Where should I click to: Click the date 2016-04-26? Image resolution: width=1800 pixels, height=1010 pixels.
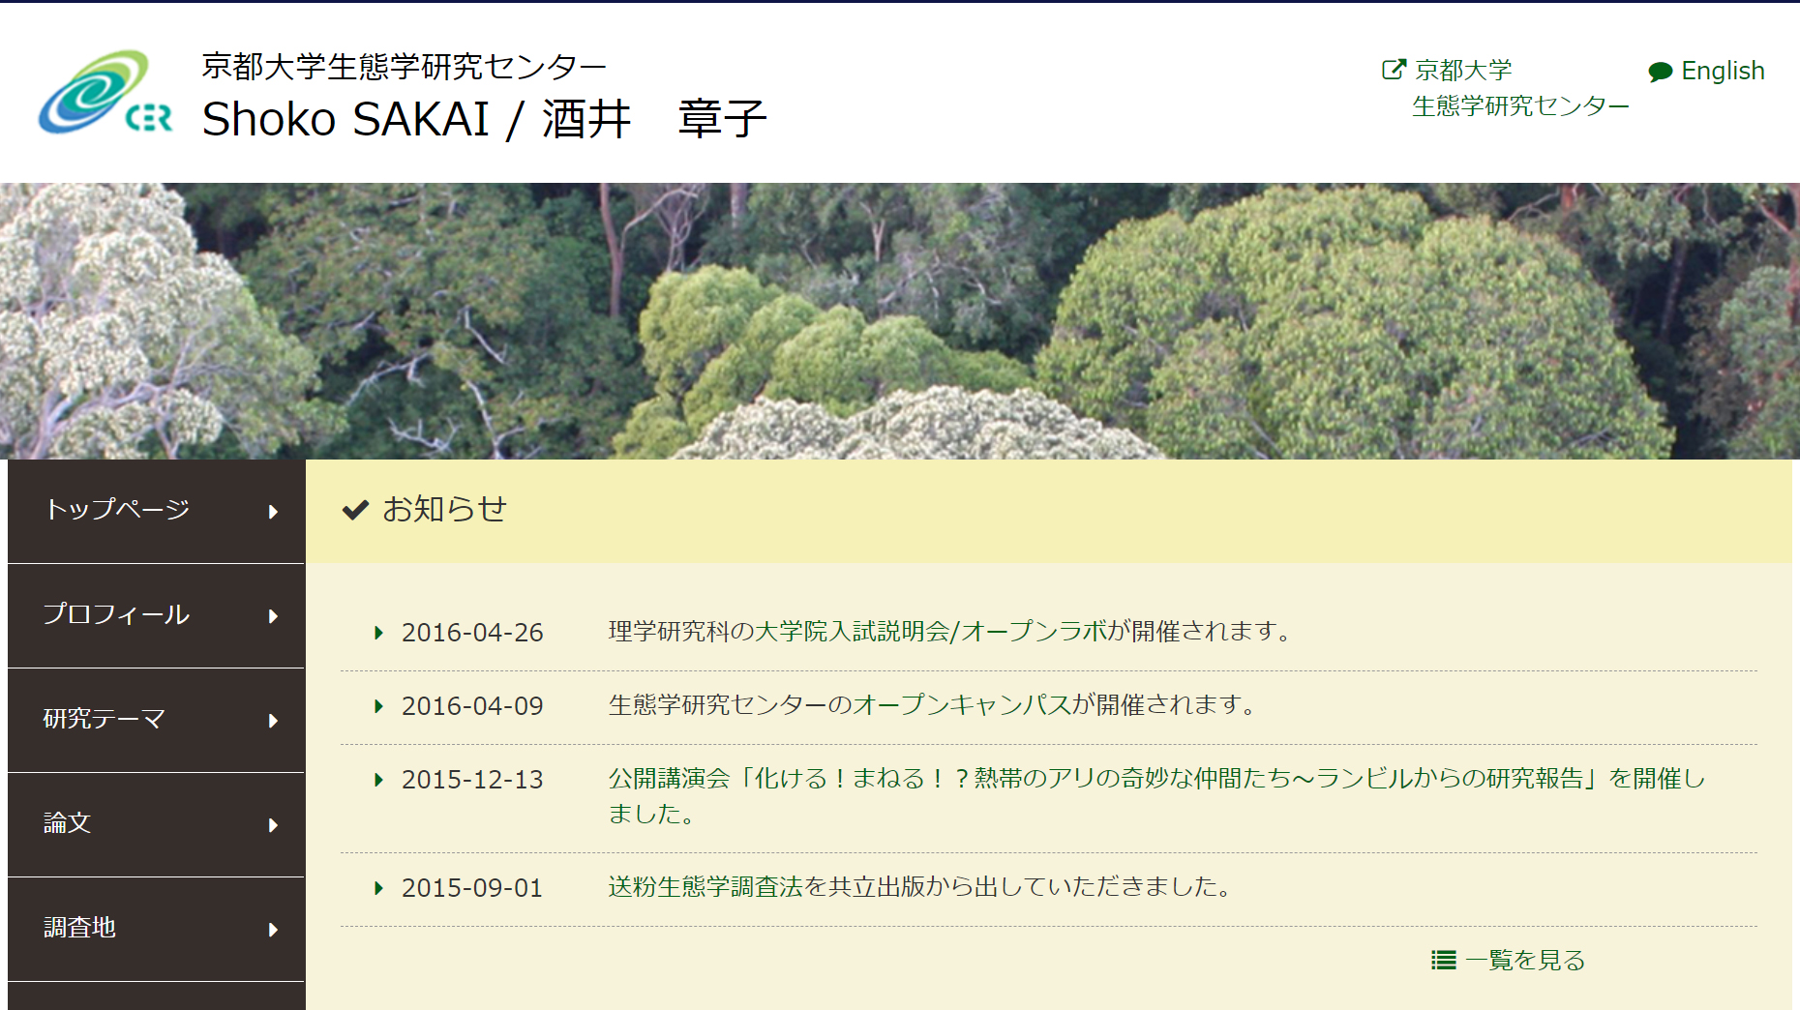[x=472, y=633]
